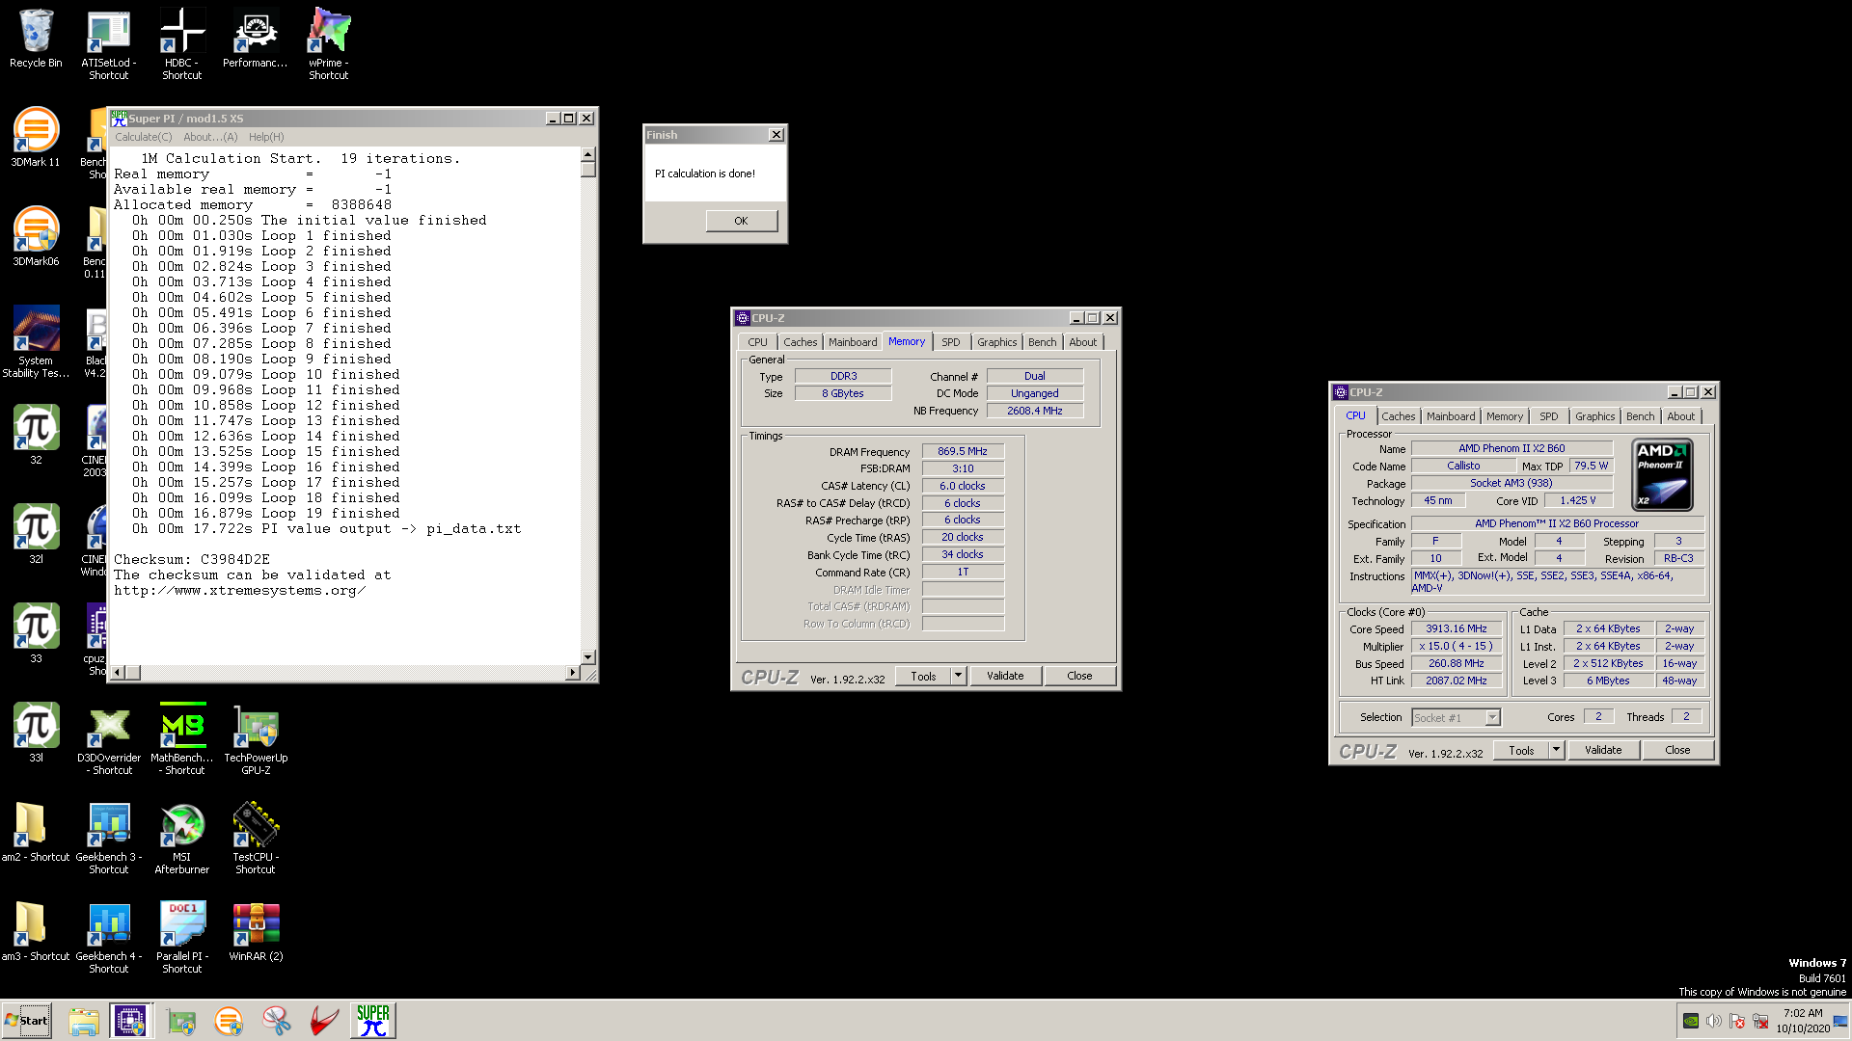The width and height of the screenshot is (1852, 1041).
Task: Click the volume speaker tray icon
Action: [1714, 1021]
